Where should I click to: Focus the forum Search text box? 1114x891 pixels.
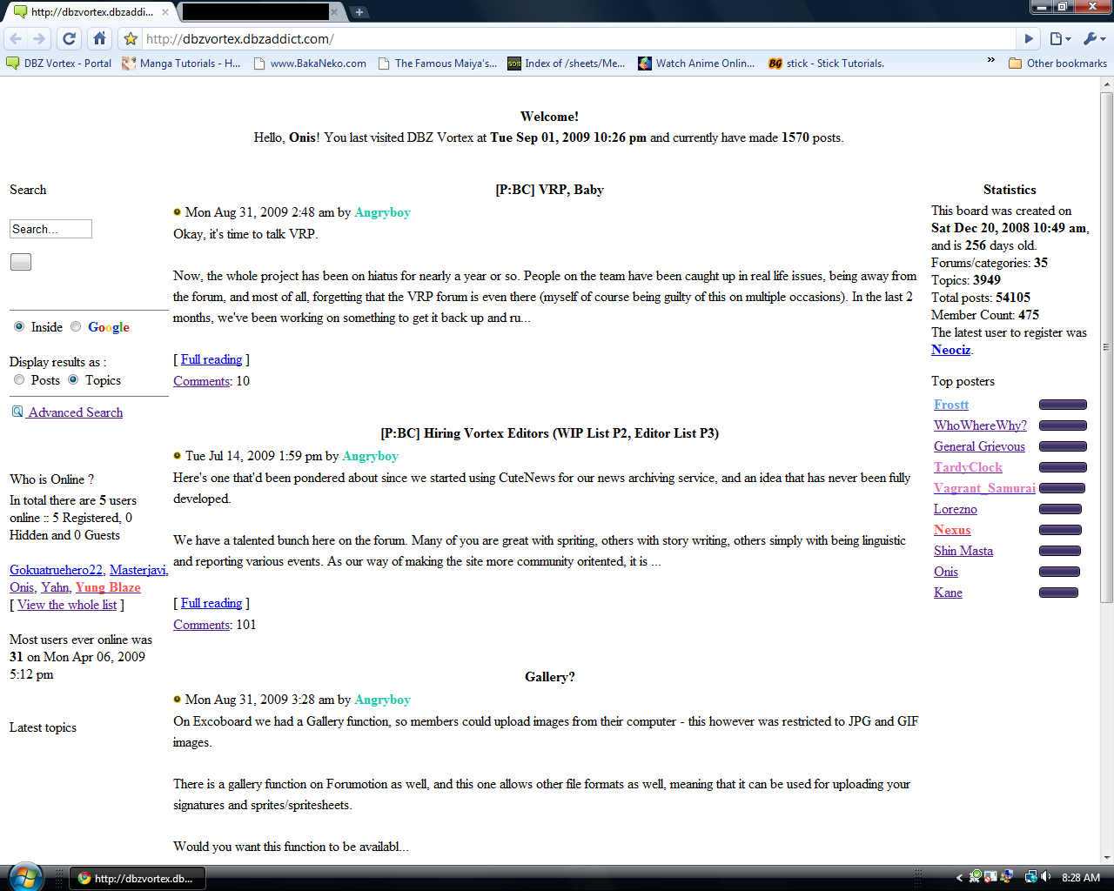(x=50, y=229)
